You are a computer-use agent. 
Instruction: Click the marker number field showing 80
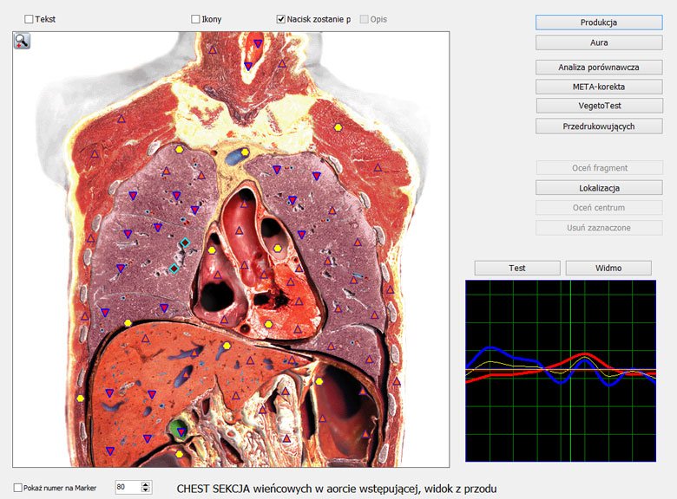pyautogui.click(x=127, y=488)
